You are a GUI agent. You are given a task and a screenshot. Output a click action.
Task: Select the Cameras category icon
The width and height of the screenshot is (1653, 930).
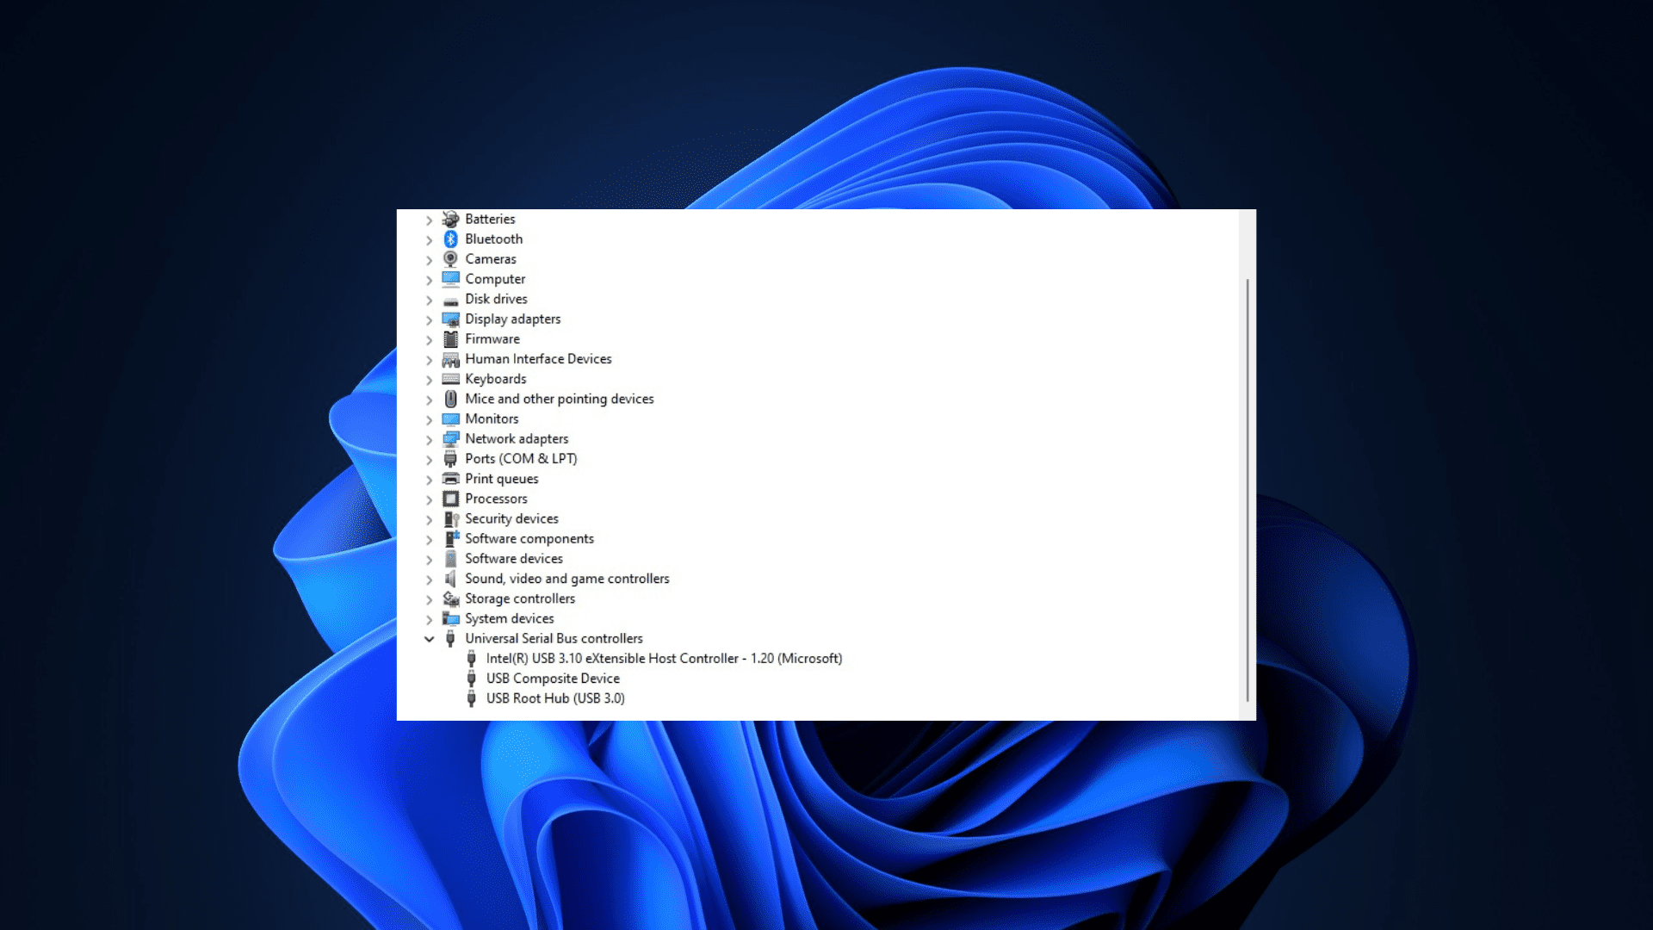coord(451,259)
